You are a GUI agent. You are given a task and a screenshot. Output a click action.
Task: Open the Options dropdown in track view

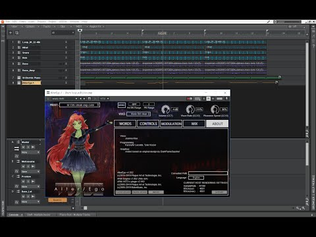click(x=32, y=26)
